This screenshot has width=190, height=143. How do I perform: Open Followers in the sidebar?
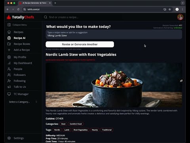click(x=20, y=75)
